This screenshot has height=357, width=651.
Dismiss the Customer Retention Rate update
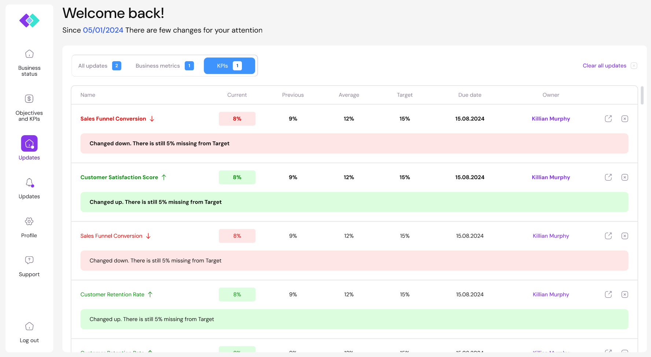coord(625,294)
